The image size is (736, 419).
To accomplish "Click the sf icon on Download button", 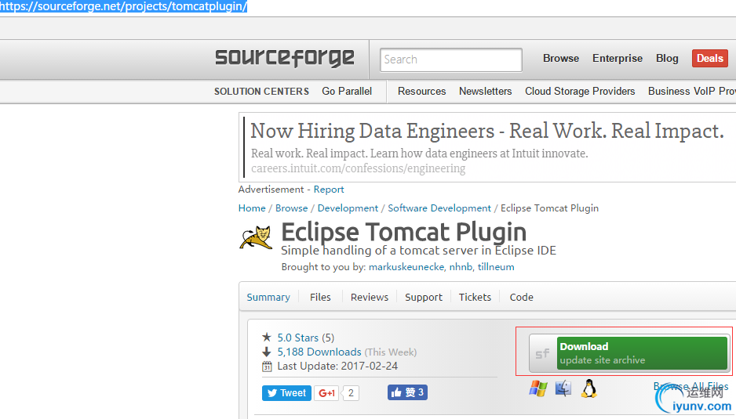I will coord(543,354).
